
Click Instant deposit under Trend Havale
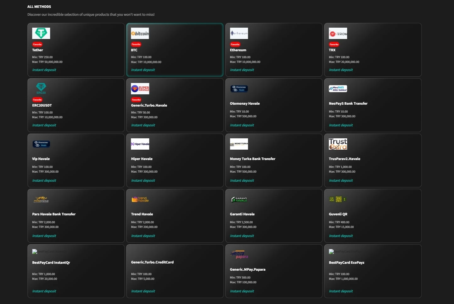point(143,236)
